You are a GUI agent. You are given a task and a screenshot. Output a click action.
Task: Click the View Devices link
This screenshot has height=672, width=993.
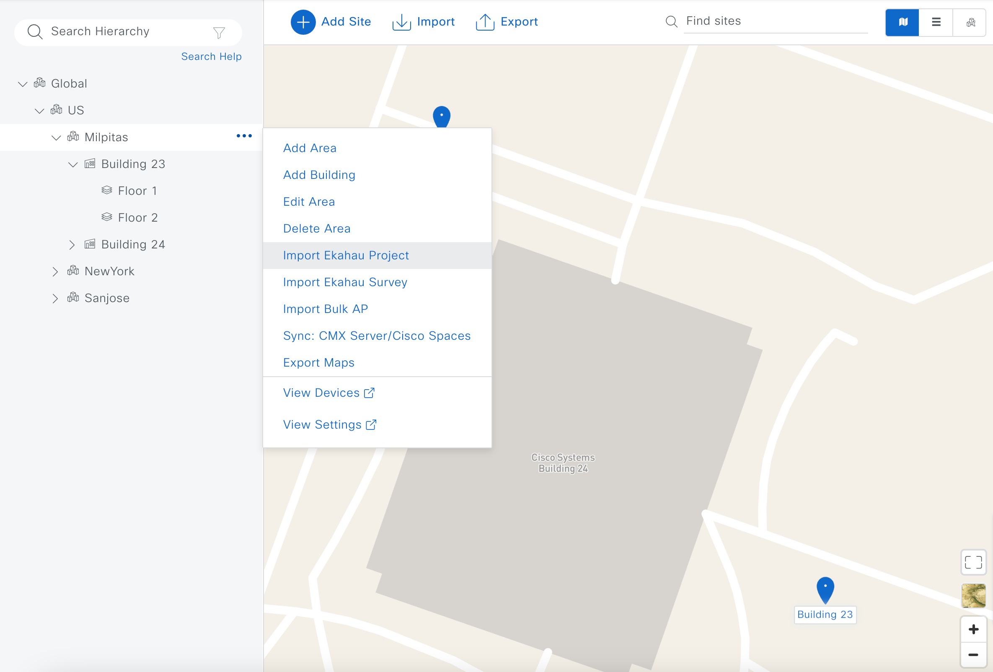point(322,393)
